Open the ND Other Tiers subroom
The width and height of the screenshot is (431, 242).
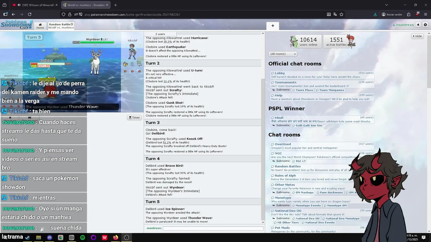pos(286,223)
